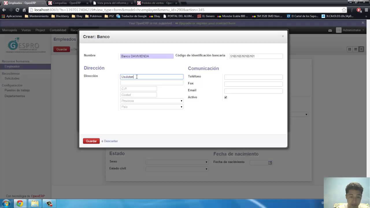Viewport: 370px width, 208px height.
Task: Click the C.P. postal code field
Action: coord(138,89)
